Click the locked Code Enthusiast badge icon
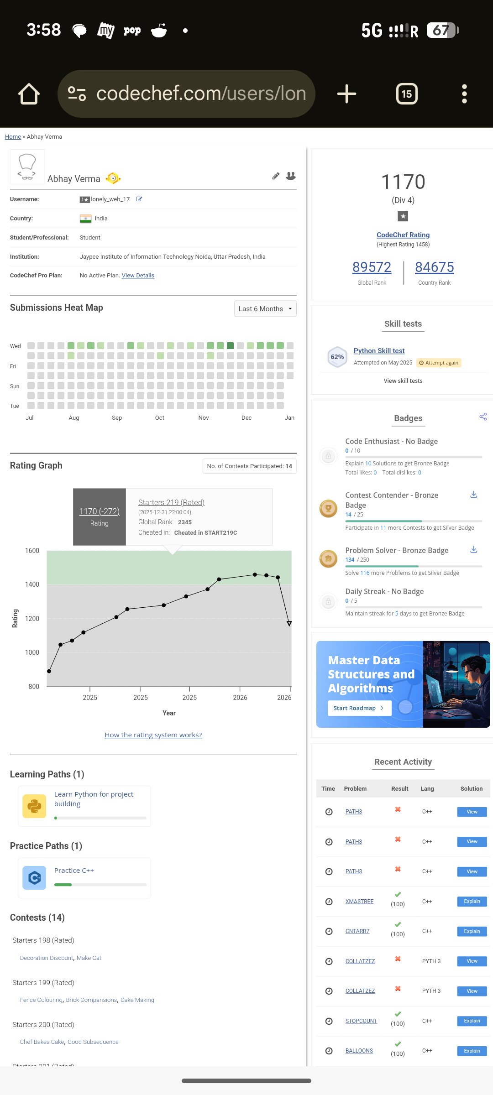 328,456
